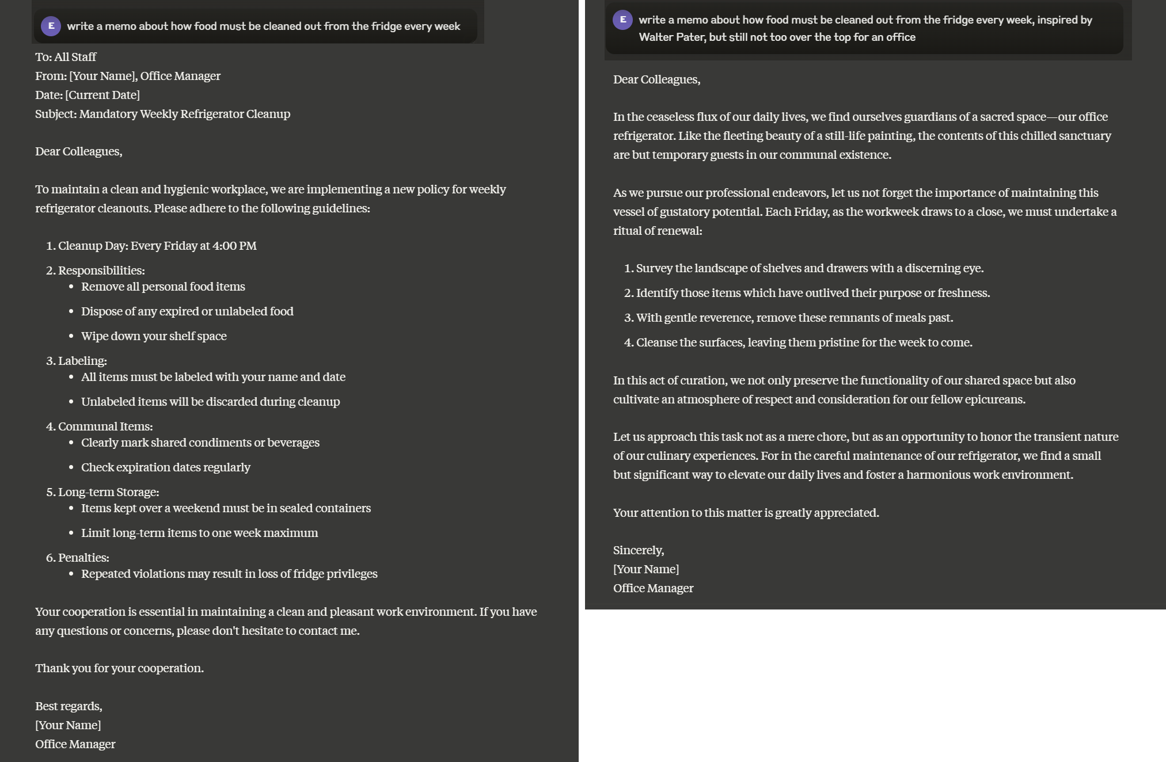This screenshot has width=1166, height=762.
Task: Select the left fridge memo prompt bubble
Action: coord(263,26)
